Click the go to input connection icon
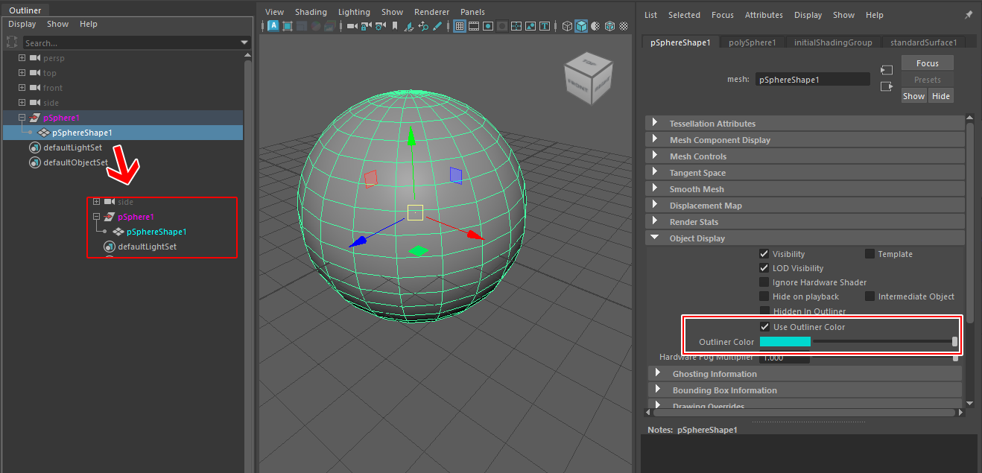 point(886,70)
